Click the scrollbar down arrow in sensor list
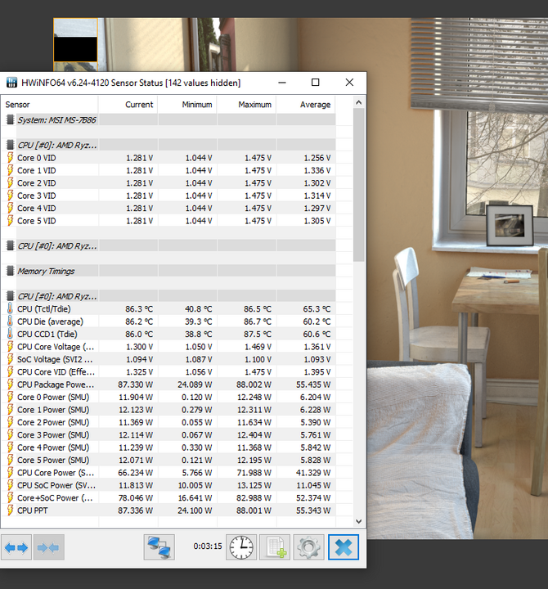This screenshot has height=589, width=548. coord(359,521)
